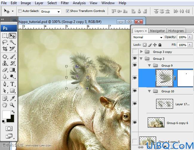Toggle lock position
The image size is (194, 150).
(155, 45)
